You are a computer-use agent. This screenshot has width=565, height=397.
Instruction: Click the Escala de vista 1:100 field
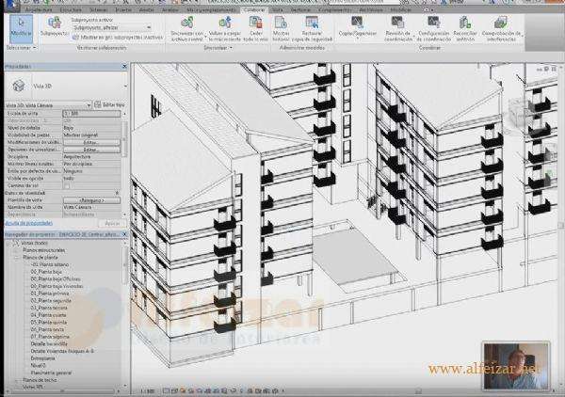92,114
